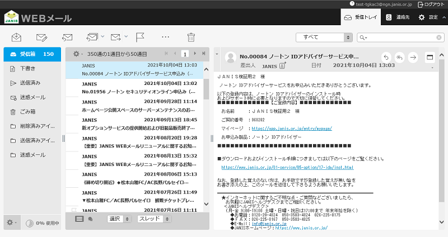Add JANIS sender to contacts icon
The width and height of the screenshot is (448, 237).
pos(282,65)
